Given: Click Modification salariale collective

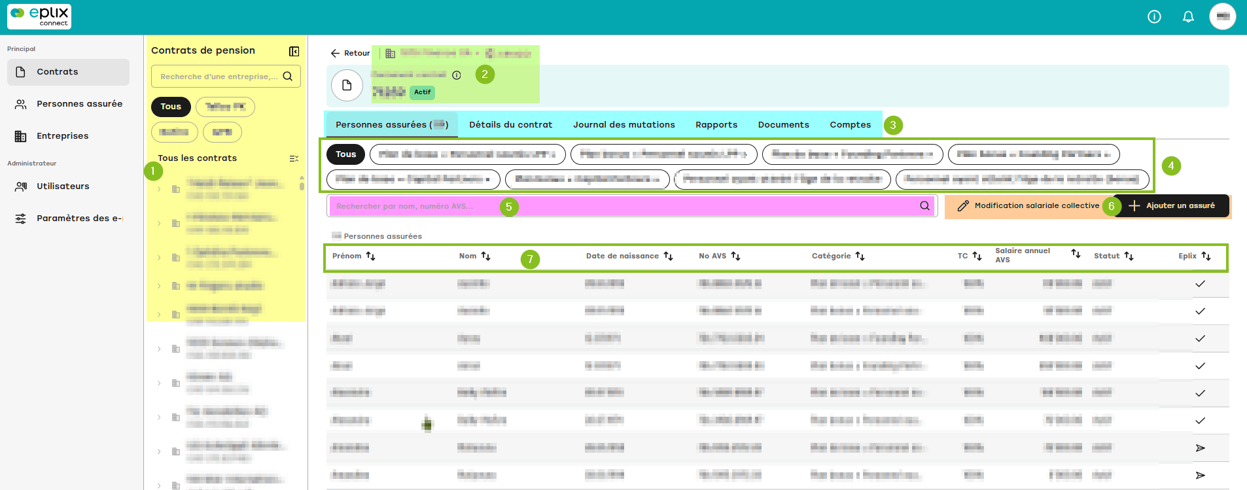Looking at the screenshot, I should 1028,206.
